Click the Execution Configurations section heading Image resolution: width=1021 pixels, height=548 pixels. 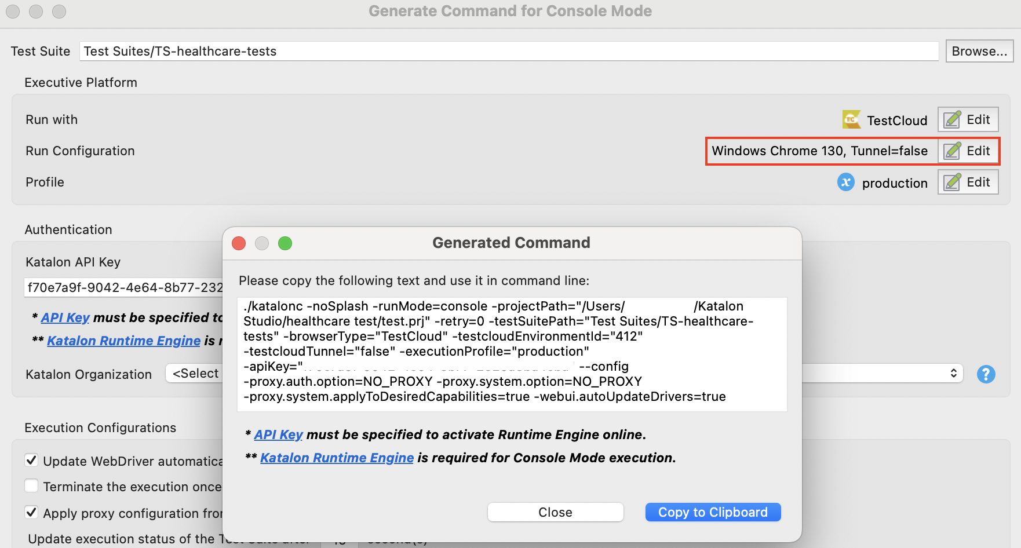tap(100, 428)
